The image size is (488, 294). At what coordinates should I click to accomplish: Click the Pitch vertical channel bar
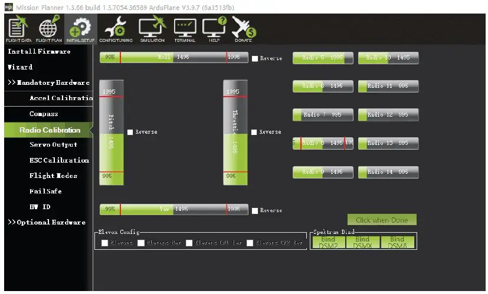[111, 133]
